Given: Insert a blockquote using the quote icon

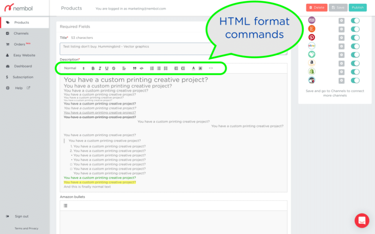Looking at the screenshot, I should point(134,68).
